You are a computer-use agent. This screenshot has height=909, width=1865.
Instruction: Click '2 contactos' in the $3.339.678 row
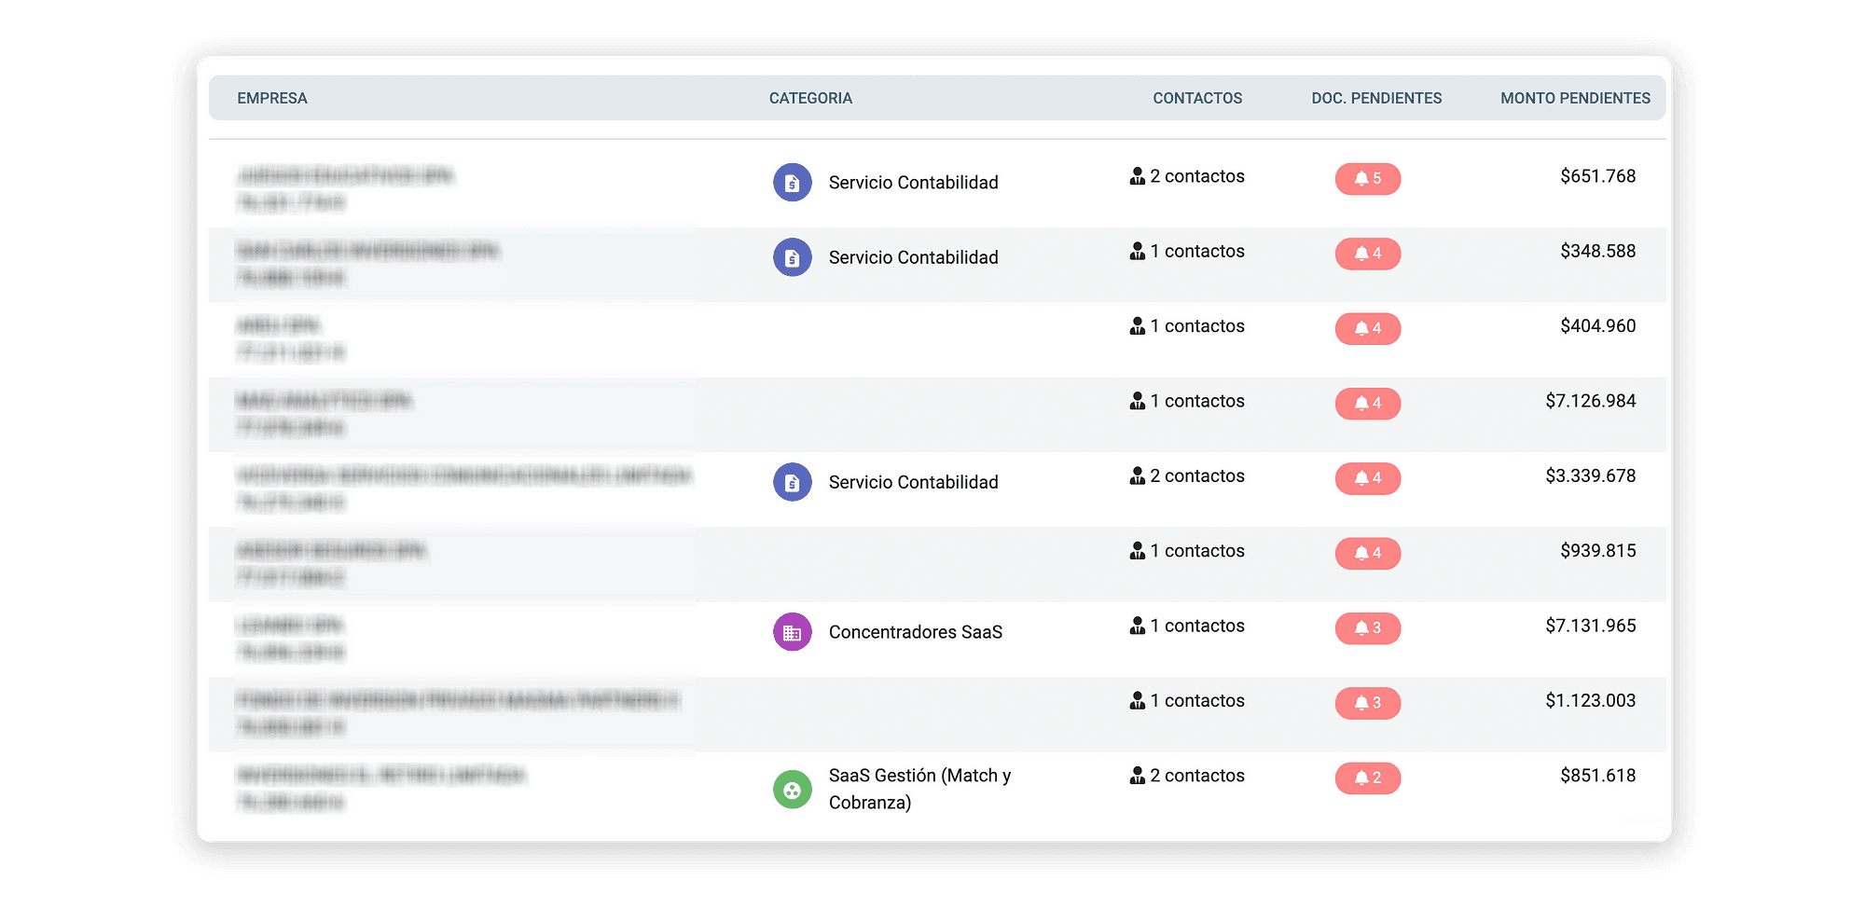[1196, 476]
